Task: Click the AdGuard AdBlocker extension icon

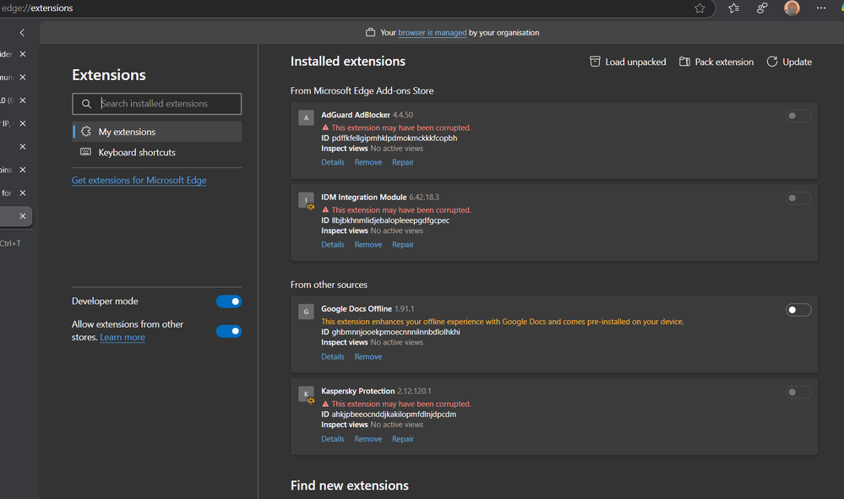Action: pyautogui.click(x=307, y=117)
